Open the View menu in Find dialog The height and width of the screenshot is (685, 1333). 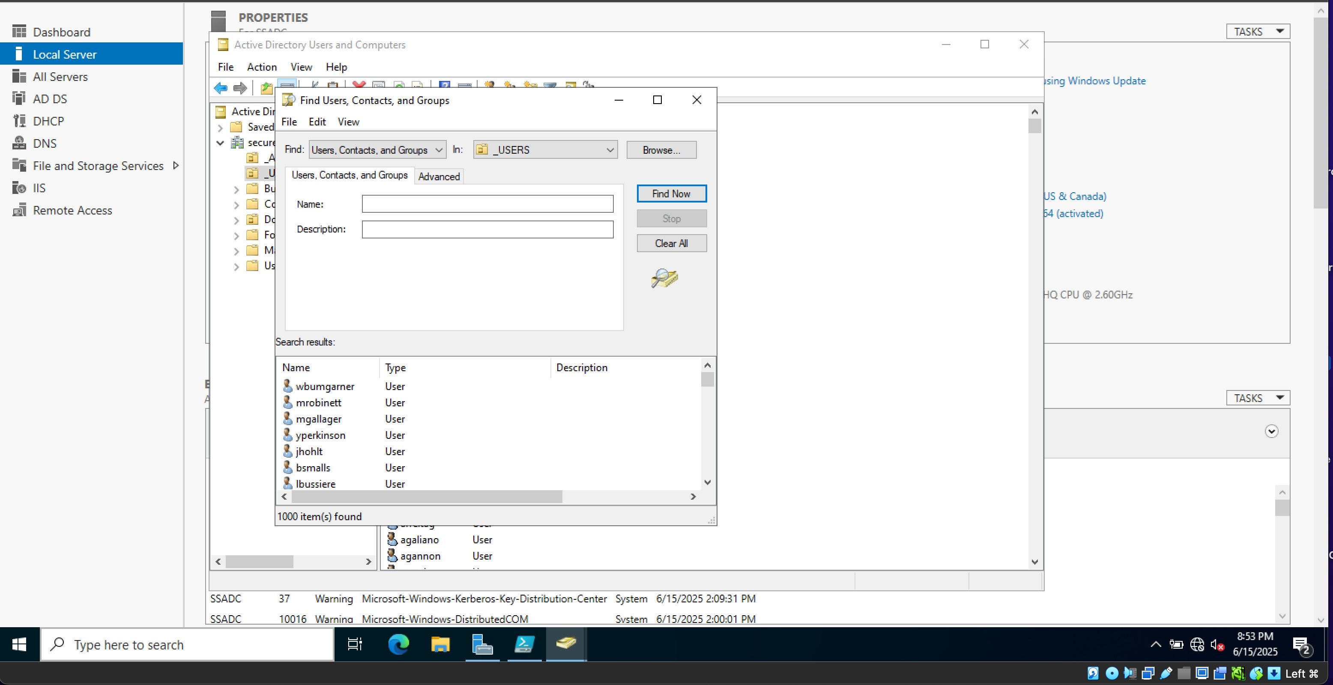click(x=348, y=122)
